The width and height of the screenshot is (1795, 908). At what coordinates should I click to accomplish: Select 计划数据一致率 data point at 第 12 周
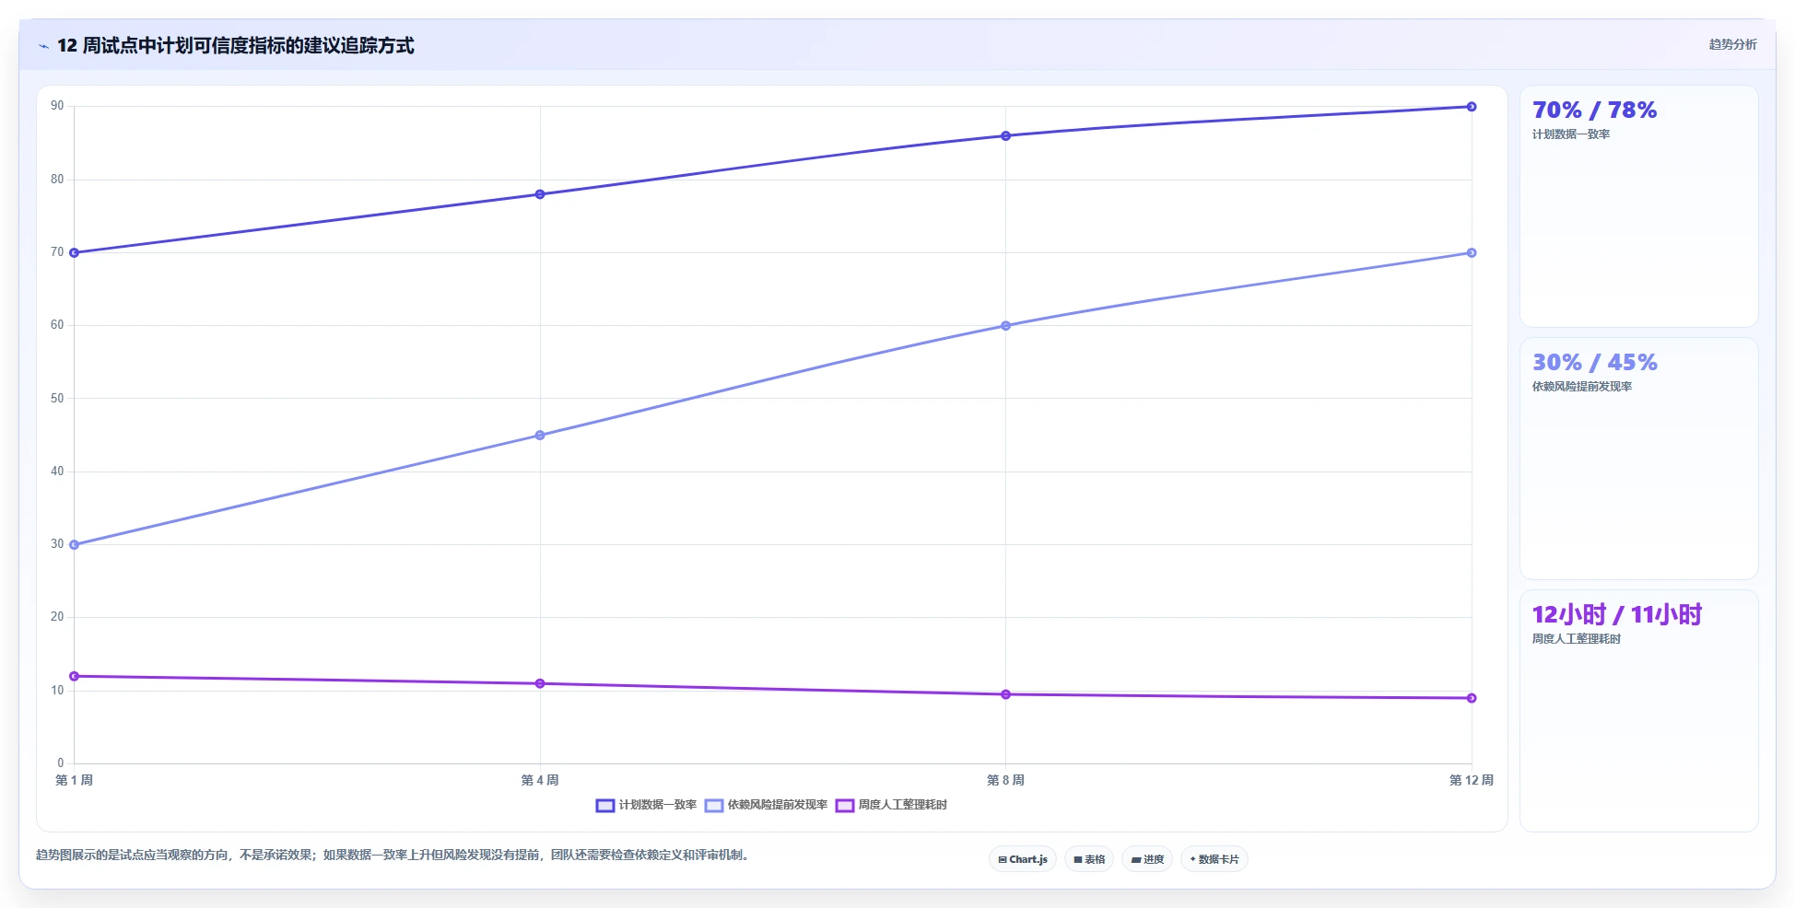1472,107
